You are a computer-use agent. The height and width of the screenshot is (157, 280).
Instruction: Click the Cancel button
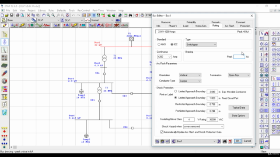(247, 141)
